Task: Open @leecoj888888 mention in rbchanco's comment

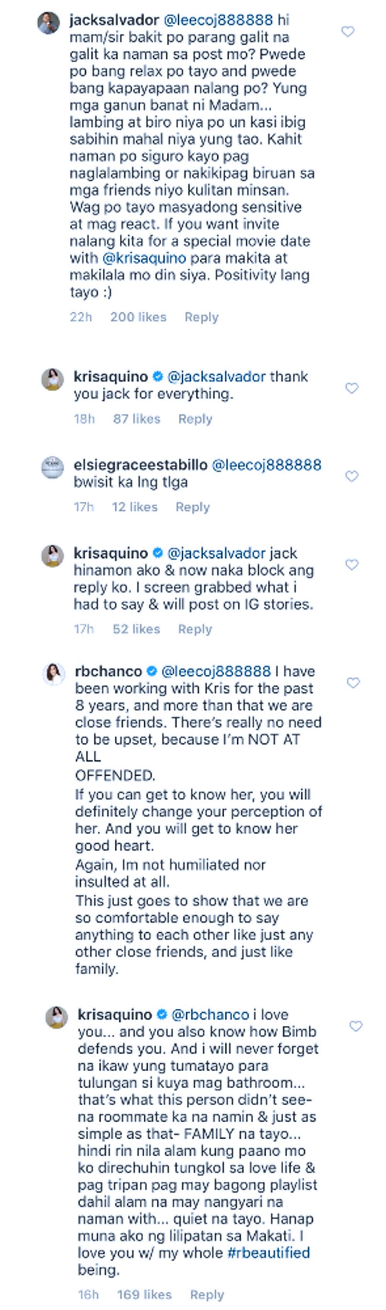Action: pyautogui.click(x=216, y=671)
